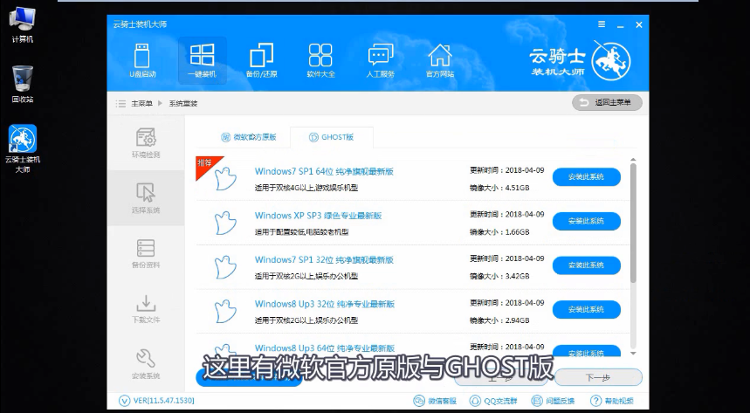Click the scroll-down arrow of the system list
750x413 pixels.
[633, 353]
